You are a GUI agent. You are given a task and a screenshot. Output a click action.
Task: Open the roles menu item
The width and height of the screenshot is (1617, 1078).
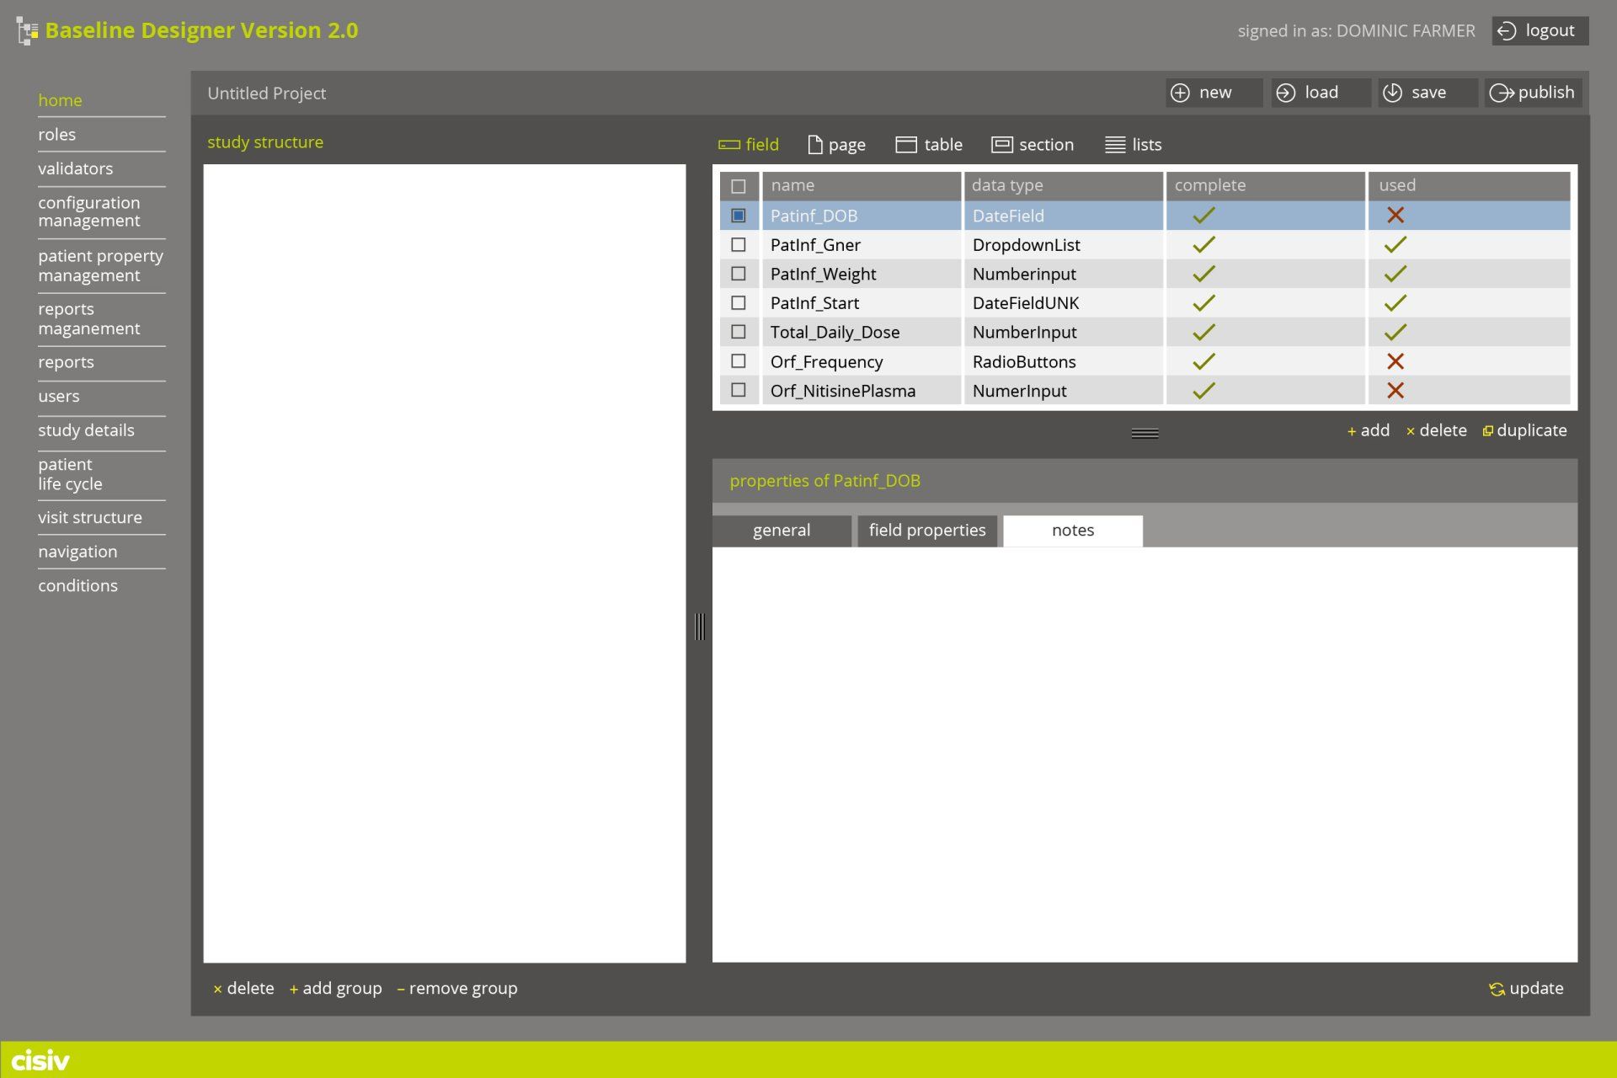pos(56,135)
